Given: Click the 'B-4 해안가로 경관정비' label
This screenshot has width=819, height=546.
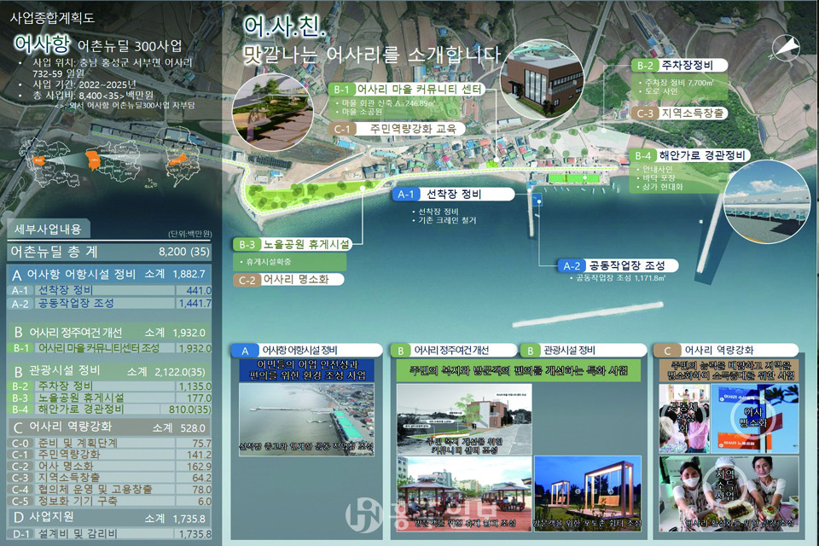Looking at the screenshot, I should point(690,155).
